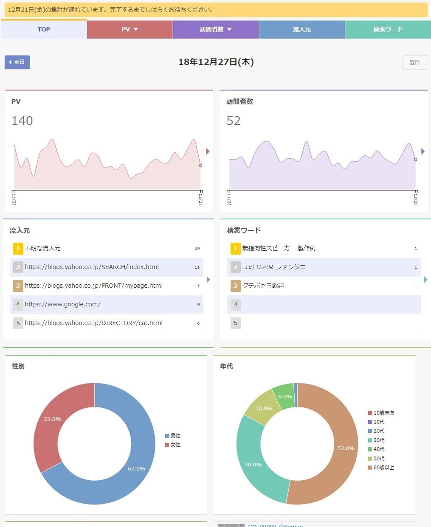Open the PV panel arrow icon
This screenshot has height=527, width=431.
(x=208, y=151)
